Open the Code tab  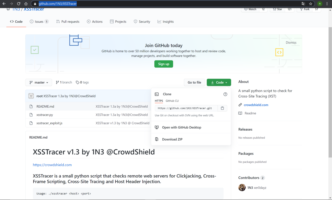tap(16, 22)
